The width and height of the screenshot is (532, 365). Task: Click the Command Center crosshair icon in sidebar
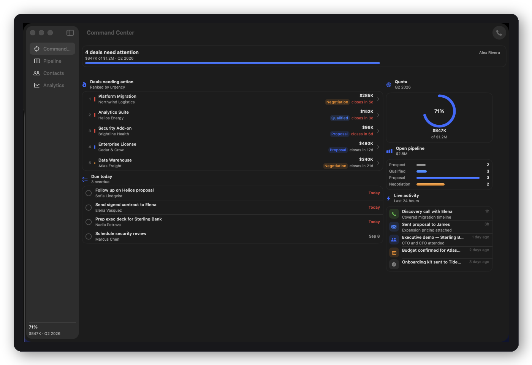[x=37, y=49]
